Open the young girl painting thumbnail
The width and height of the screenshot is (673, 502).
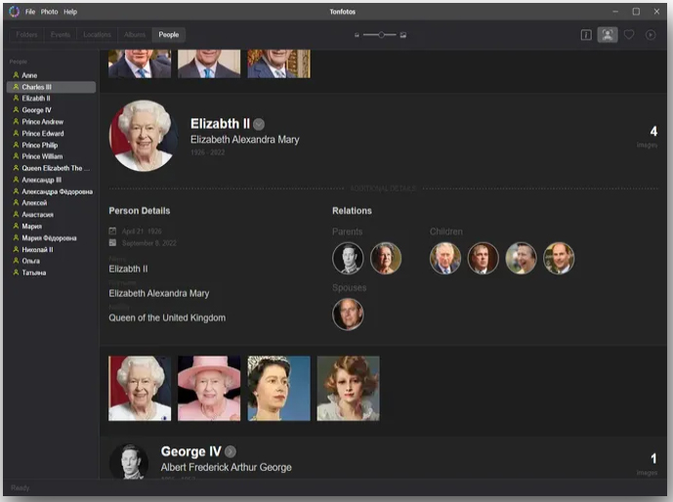pyautogui.click(x=348, y=389)
